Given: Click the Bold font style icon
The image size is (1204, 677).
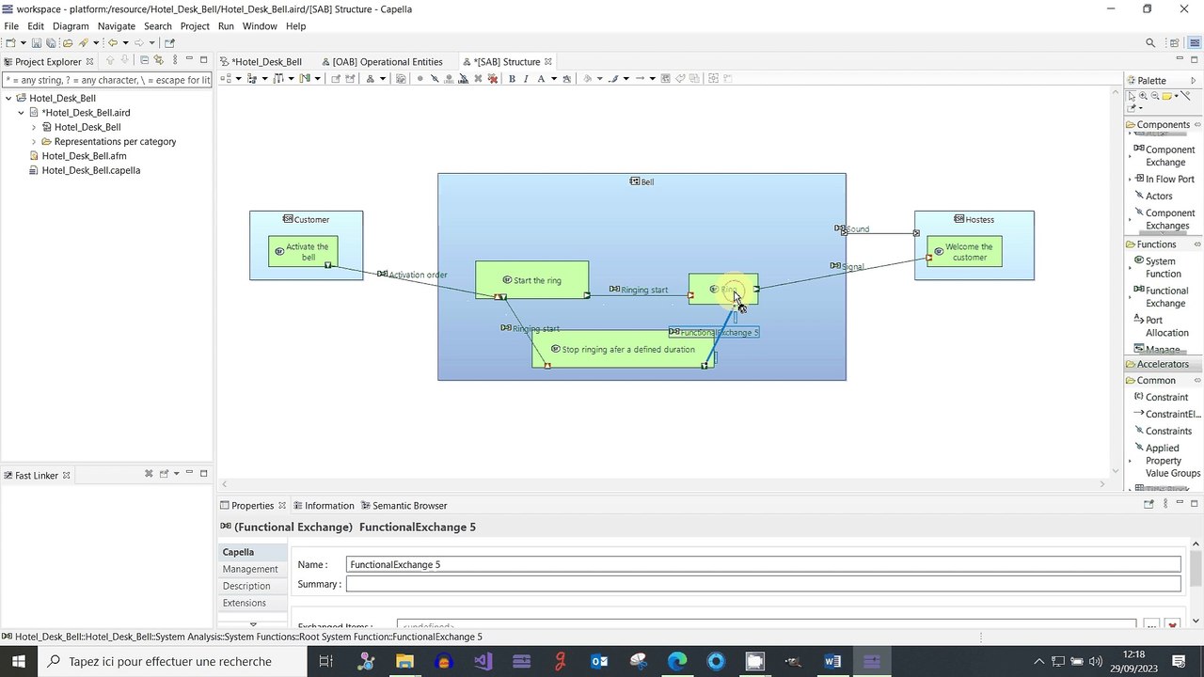Looking at the screenshot, I should tap(512, 79).
